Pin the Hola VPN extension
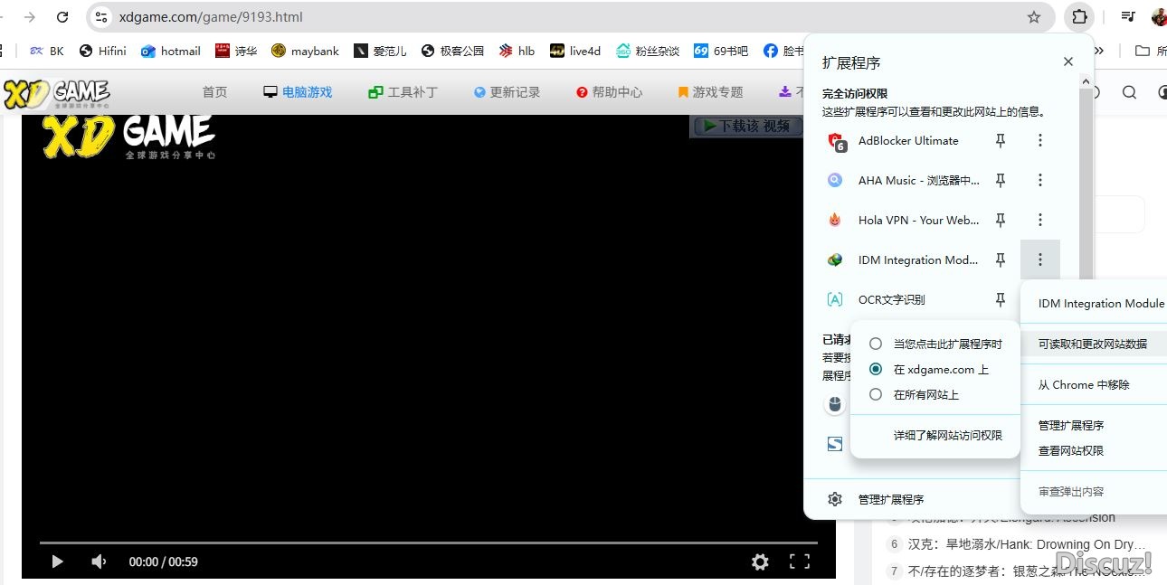Viewport: 1167px width, 585px height. pos(1001,220)
